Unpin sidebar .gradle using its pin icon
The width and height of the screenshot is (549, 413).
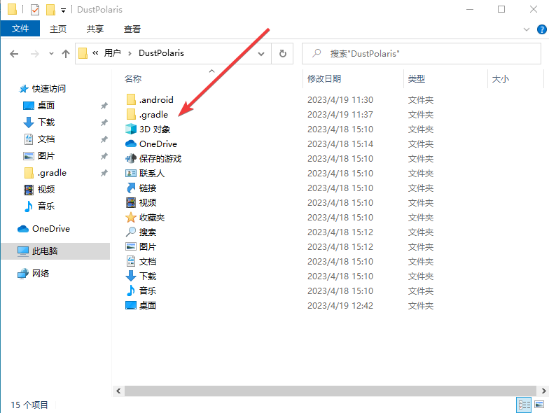click(x=104, y=173)
